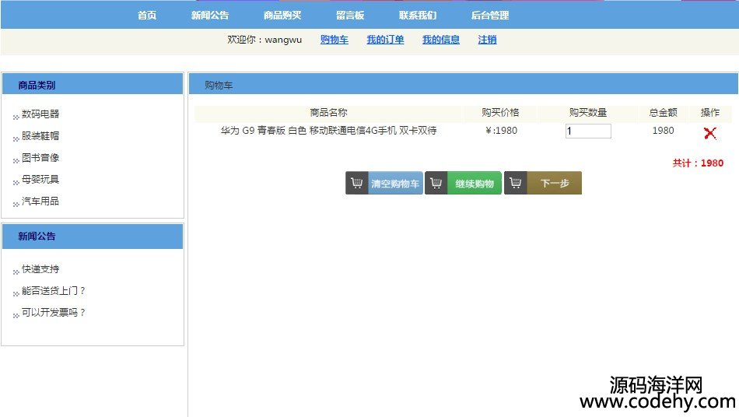This screenshot has height=417, width=739.
Task: Click the 购买价格 column header
Action: [x=500, y=113]
